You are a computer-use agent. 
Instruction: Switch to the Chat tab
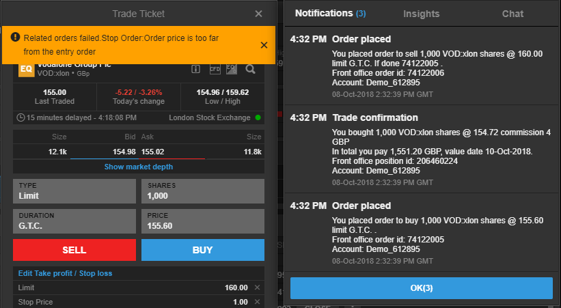(512, 14)
